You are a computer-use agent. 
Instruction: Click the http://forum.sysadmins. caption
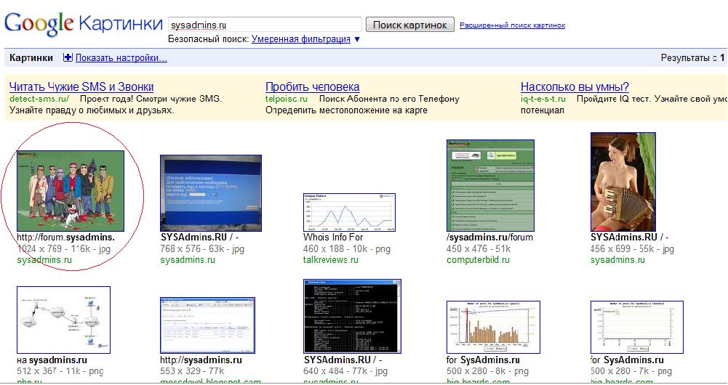point(65,237)
